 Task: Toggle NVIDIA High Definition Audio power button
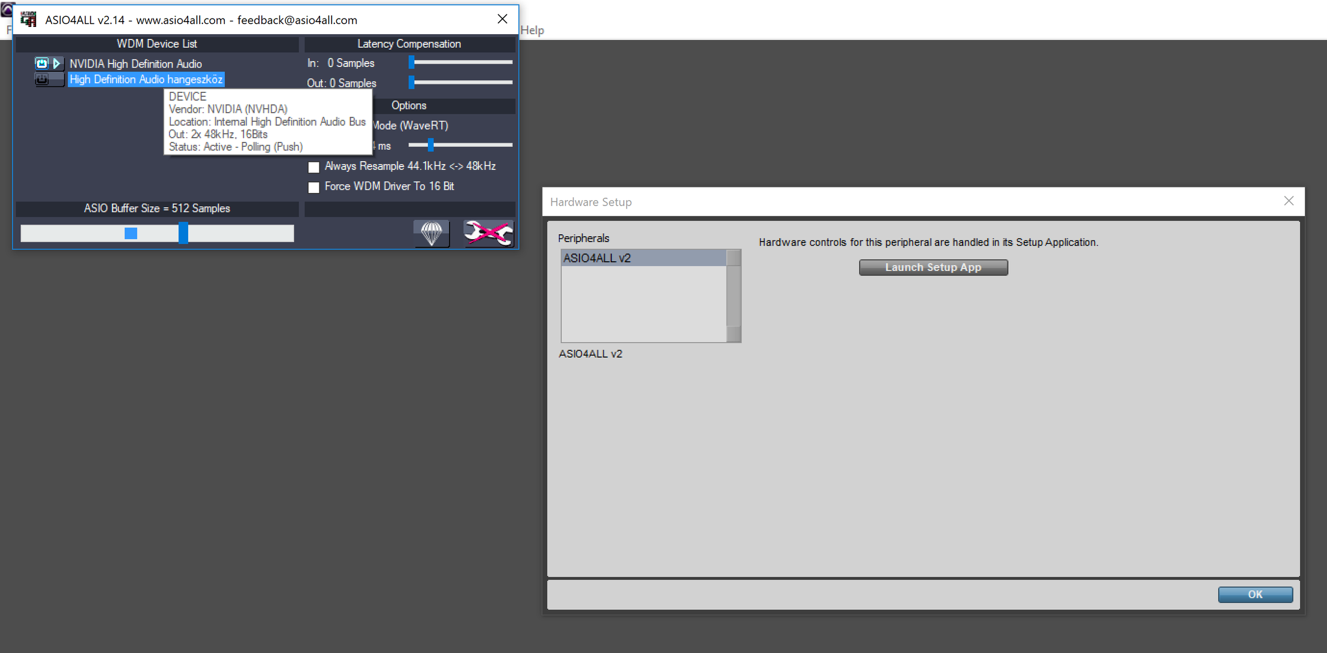click(x=41, y=63)
